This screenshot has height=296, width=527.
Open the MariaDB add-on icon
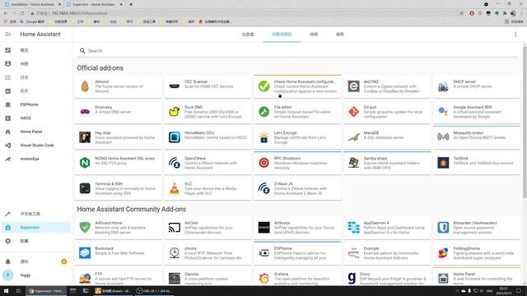(353, 137)
